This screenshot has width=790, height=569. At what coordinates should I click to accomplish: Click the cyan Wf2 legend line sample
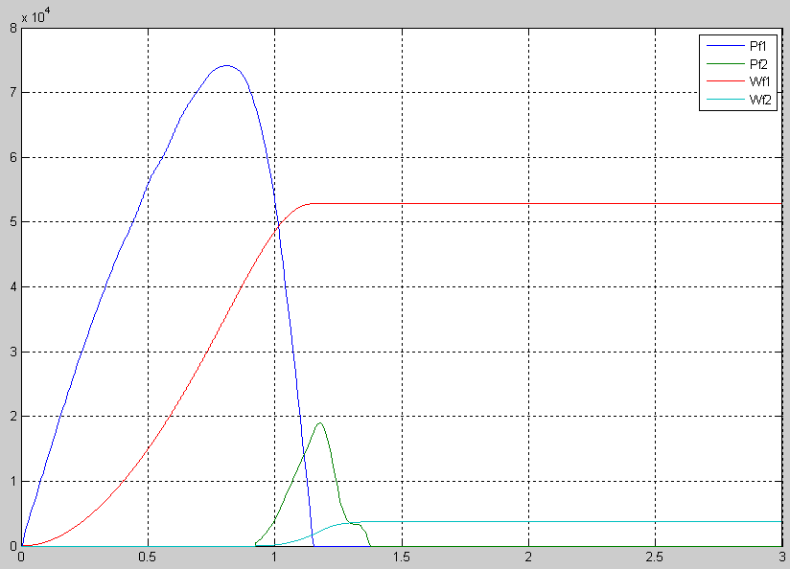[726, 100]
